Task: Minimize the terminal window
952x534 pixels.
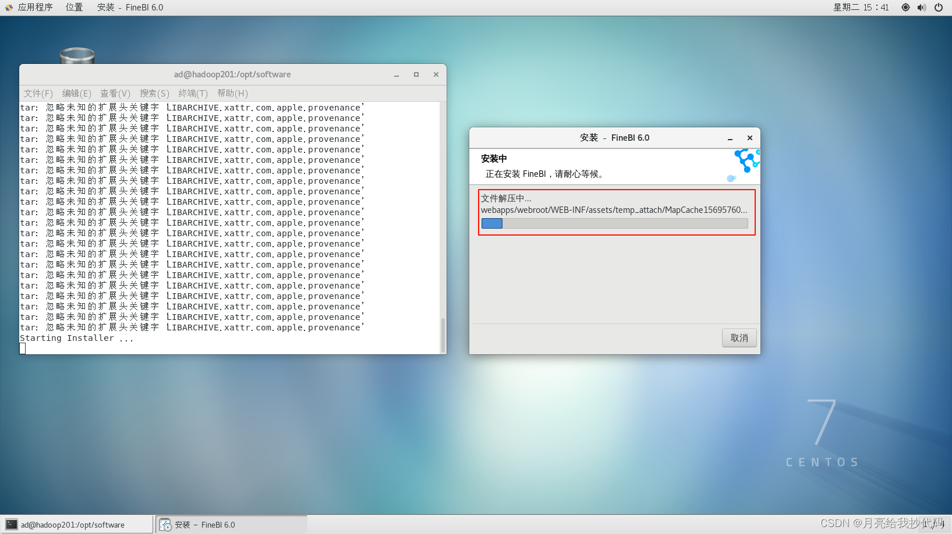Action: (x=397, y=74)
